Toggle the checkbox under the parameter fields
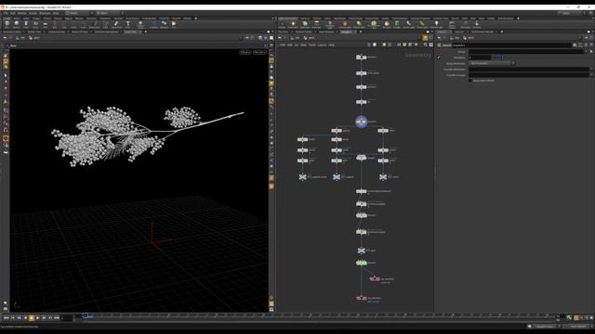The height and width of the screenshot is (334, 595). 470,81
